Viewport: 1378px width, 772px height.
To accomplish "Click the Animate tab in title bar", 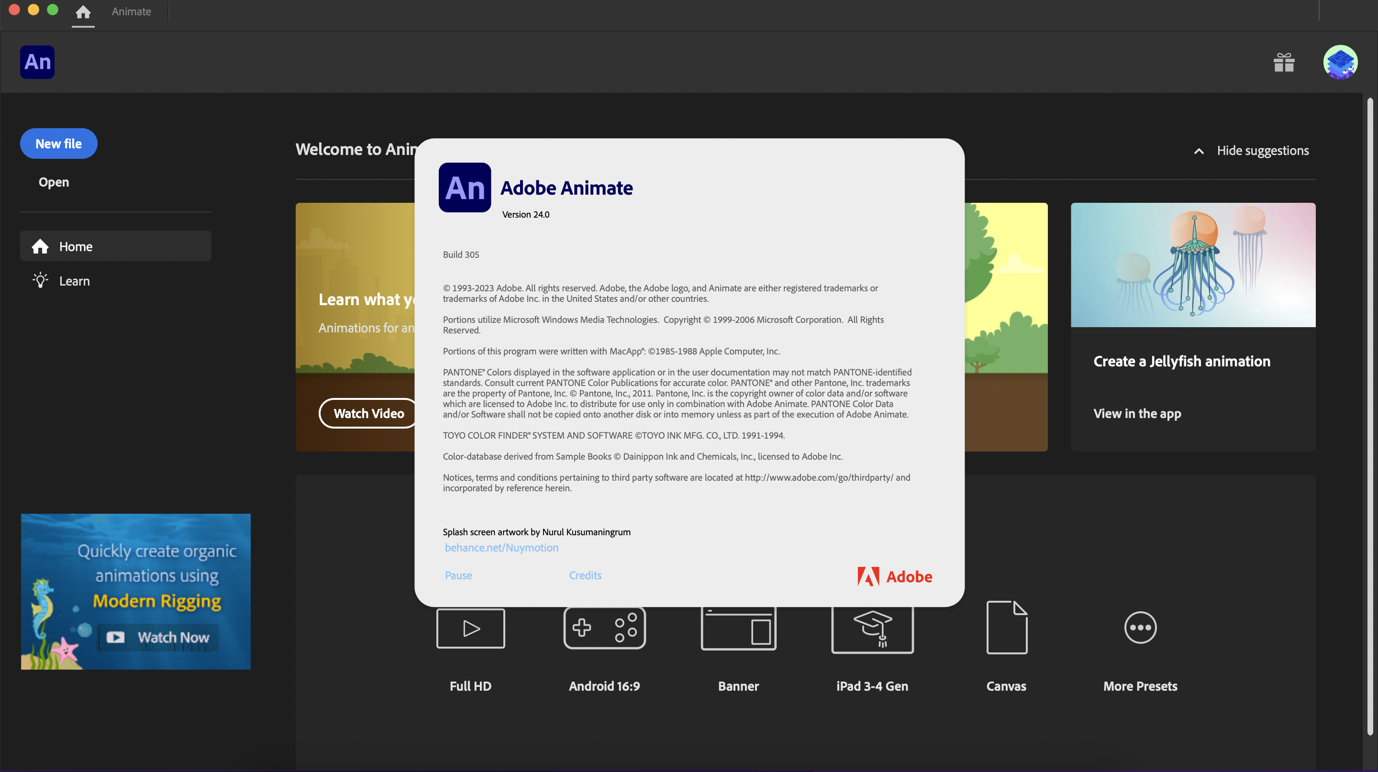I will (131, 12).
